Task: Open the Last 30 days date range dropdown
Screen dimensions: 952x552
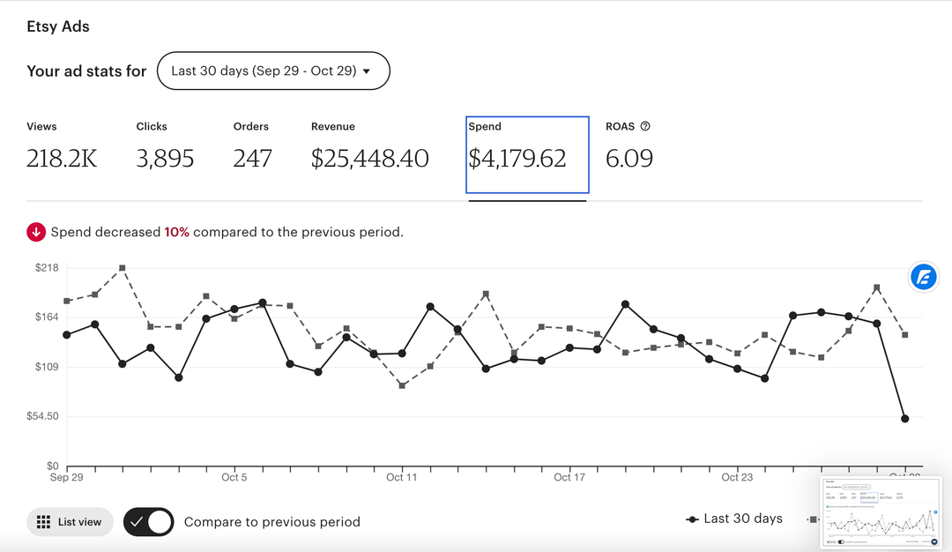Action: pos(272,71)
